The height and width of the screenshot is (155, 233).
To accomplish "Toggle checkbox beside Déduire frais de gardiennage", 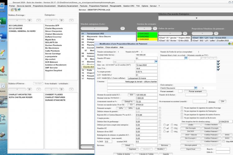I will pos(160,122).
